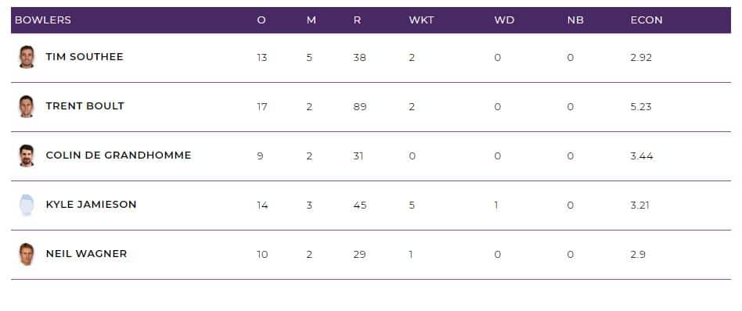Viewport: 742px width, 311px height.
Task: Click Colin de Grandhomme's player avatar
Action: (27, 155)
